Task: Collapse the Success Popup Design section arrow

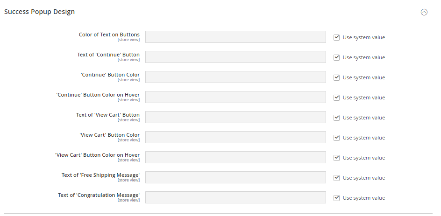Action: [x=424, y=13]
